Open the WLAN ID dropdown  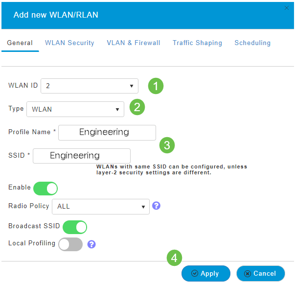click(90, 86)
